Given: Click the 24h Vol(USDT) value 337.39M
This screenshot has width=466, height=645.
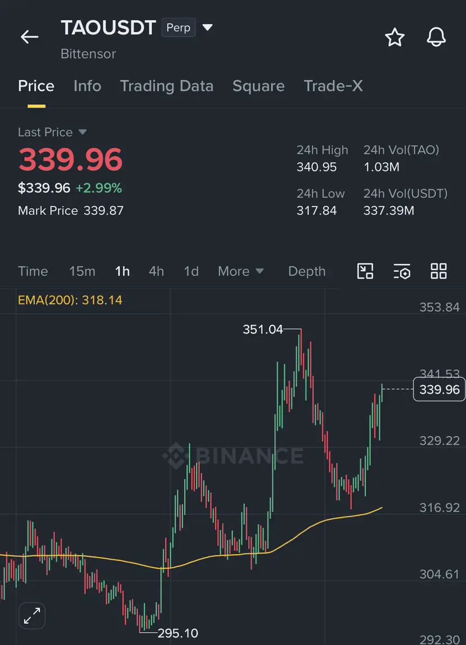Looking at the screenshot, I should pyautogui.click(x=389, y=211).
